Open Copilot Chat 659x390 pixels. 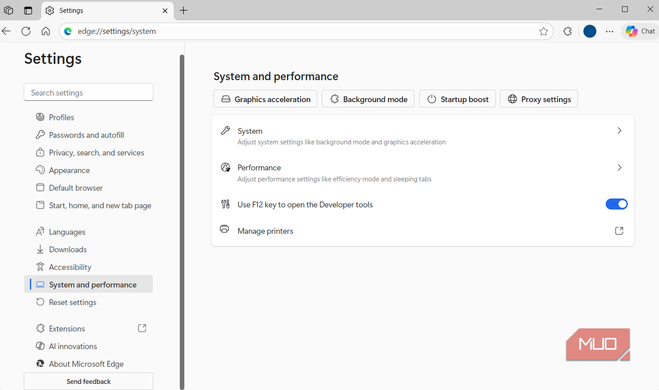point(640,31)
